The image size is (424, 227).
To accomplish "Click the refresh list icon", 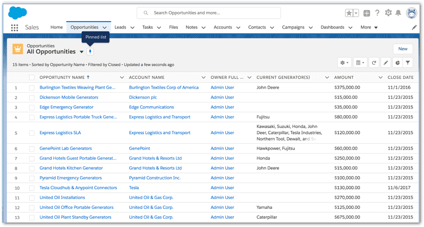I will [x=374, y=63].
